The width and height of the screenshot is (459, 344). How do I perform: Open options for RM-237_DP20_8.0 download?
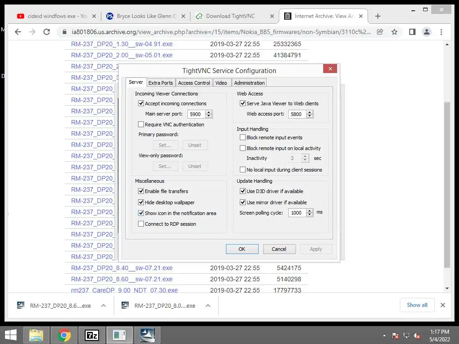(208, 305)
